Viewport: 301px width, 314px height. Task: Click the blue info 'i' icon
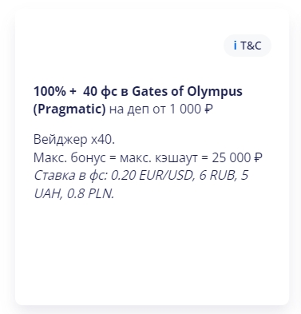point(235,46)
